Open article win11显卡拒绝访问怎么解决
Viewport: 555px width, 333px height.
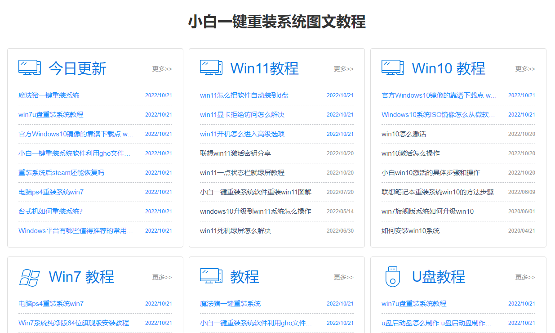(x=242, y=115)
